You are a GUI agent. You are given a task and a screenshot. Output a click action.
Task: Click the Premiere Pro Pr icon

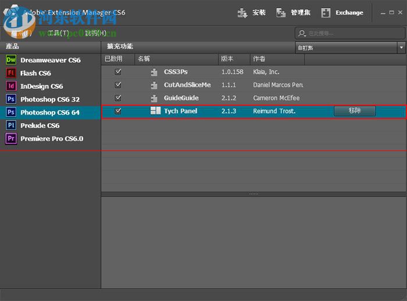[11, 138]
